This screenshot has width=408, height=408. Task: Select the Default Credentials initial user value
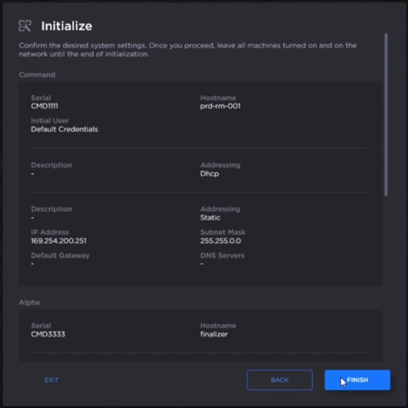coord(64,129)
